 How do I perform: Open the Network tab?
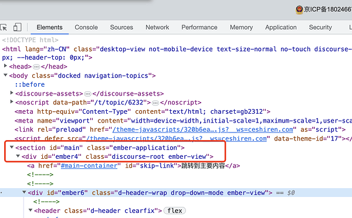point(157,28)
